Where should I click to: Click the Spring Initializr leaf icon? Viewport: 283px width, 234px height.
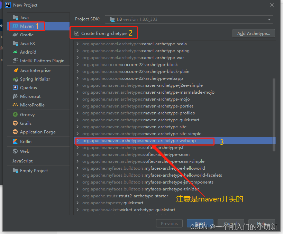pyautogui.click(x=15, y=79)
